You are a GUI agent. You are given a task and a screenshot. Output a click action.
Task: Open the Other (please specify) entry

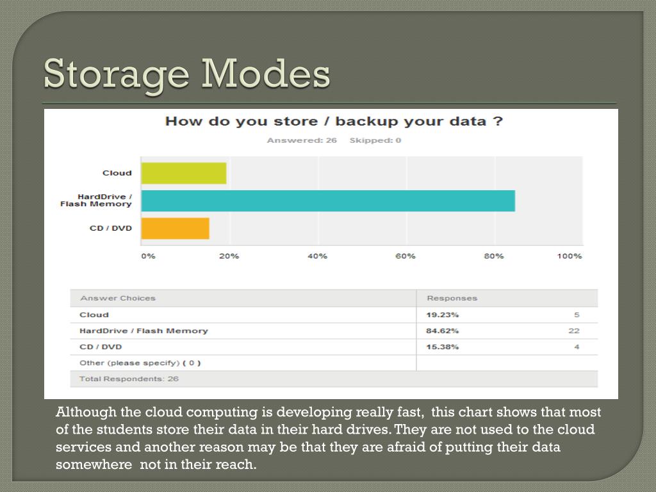[x=140, y=363]
